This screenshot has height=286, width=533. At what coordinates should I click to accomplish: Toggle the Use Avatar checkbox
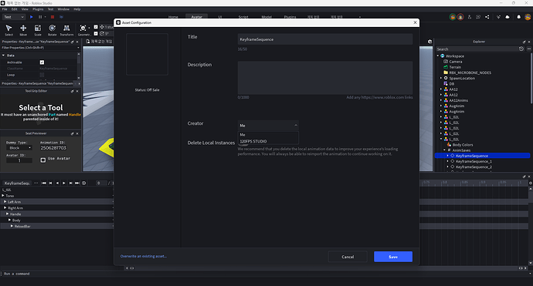click(x=43, y=160)
